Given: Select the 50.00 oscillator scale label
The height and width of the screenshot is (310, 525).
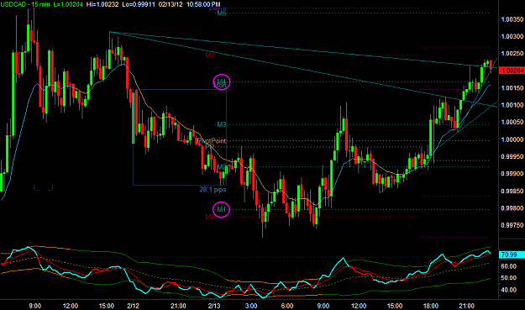Looking at the screenshot, I should [x=509, y=278].
